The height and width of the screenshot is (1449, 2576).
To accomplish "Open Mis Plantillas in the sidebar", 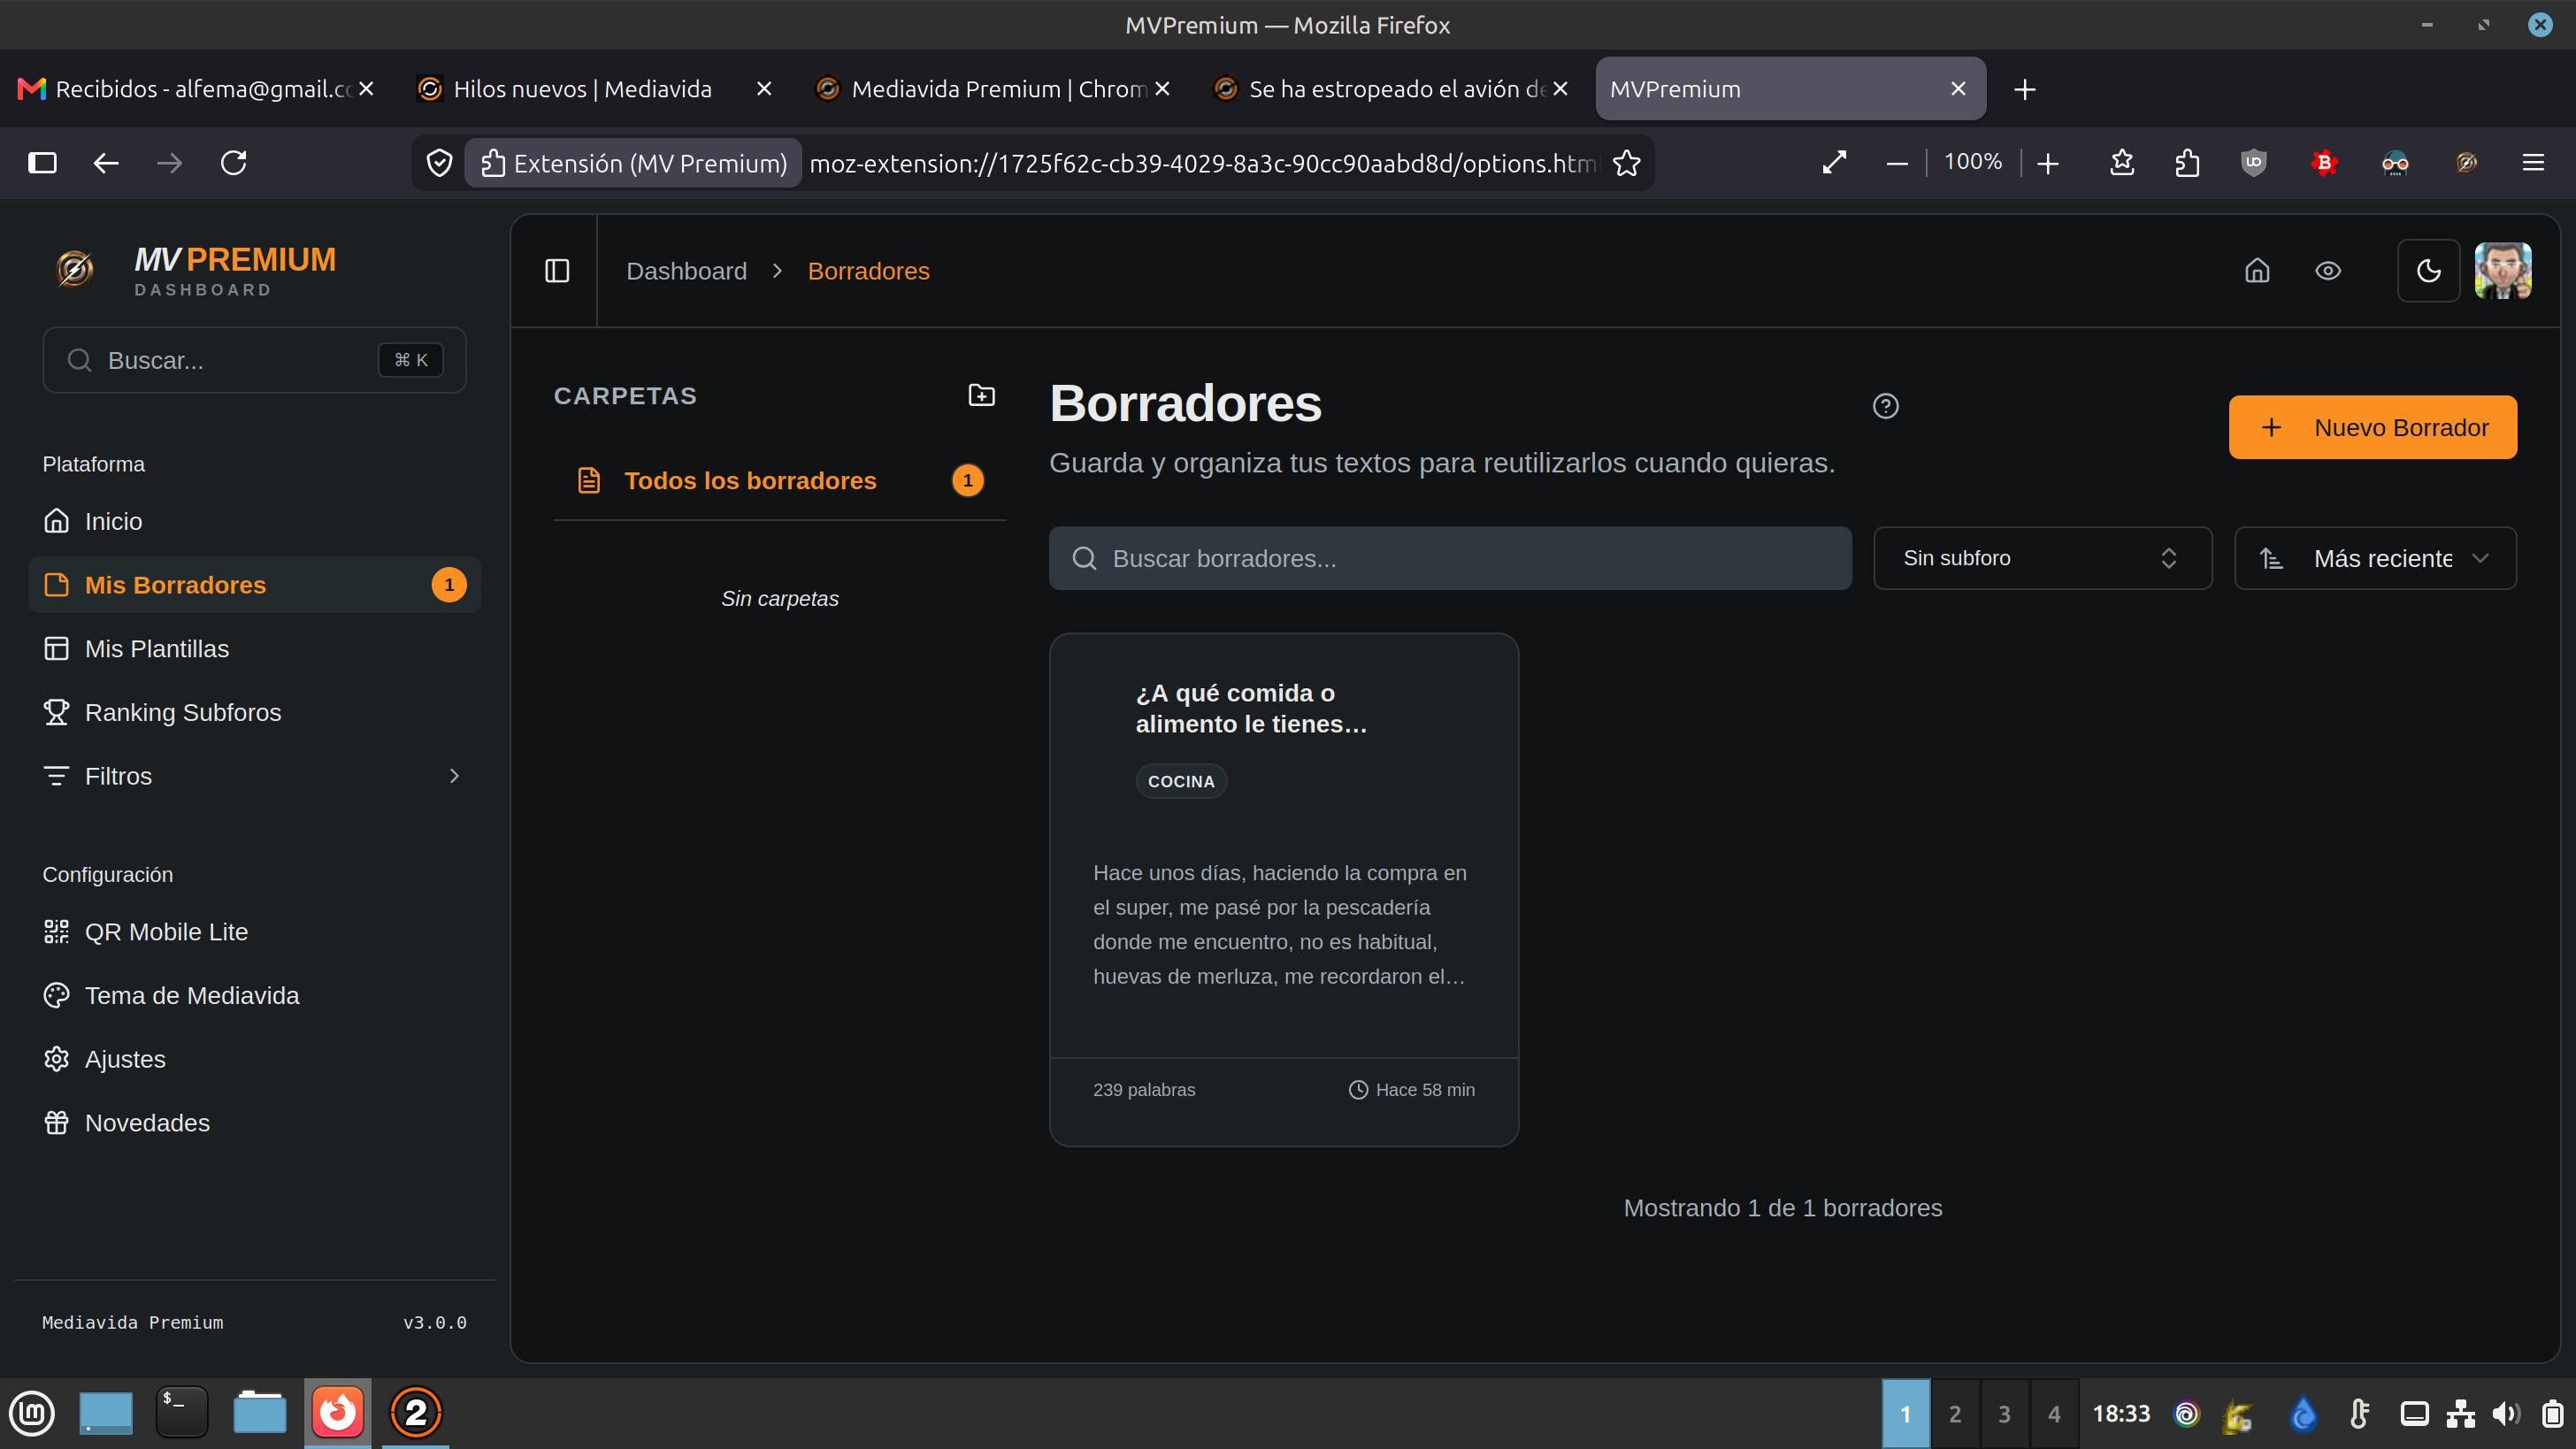I will [255, 649].
